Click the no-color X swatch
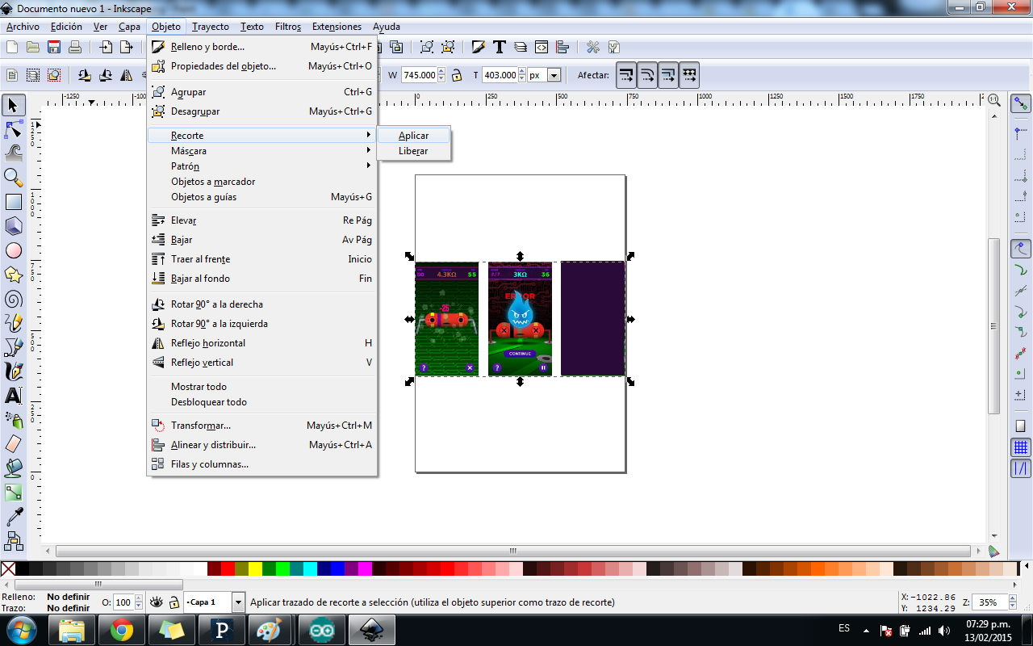The height and width of the screenshot is (646, 1033). 8,568
